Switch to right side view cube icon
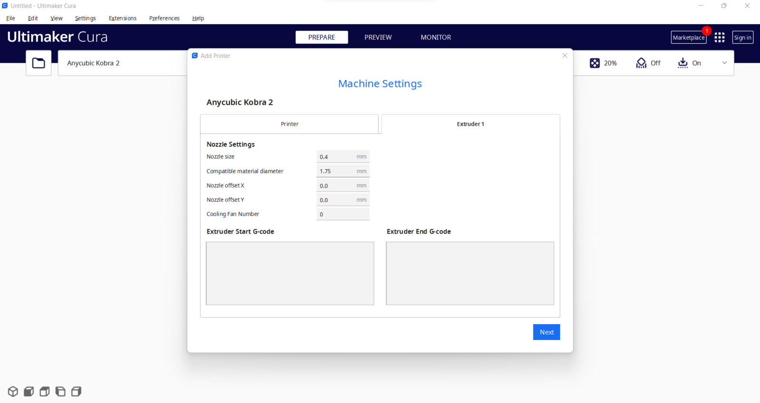The image size is (760, 403). click(76, 391)
